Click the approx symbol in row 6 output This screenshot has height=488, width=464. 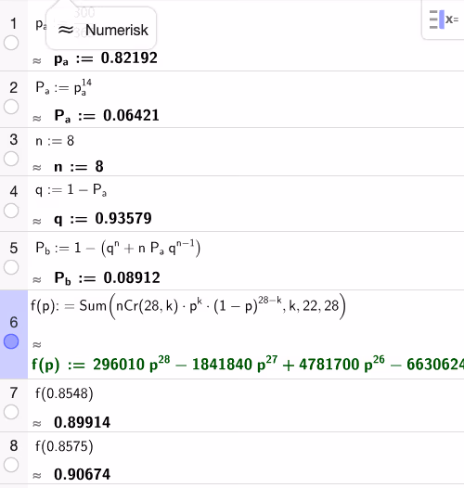(x=37, y=344)
